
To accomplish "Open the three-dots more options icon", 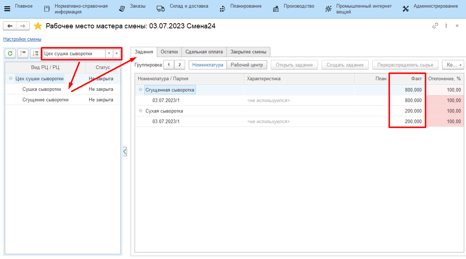I will [446, 26].
